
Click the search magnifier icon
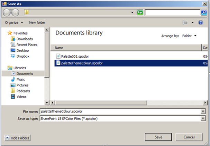pos(204,12)
